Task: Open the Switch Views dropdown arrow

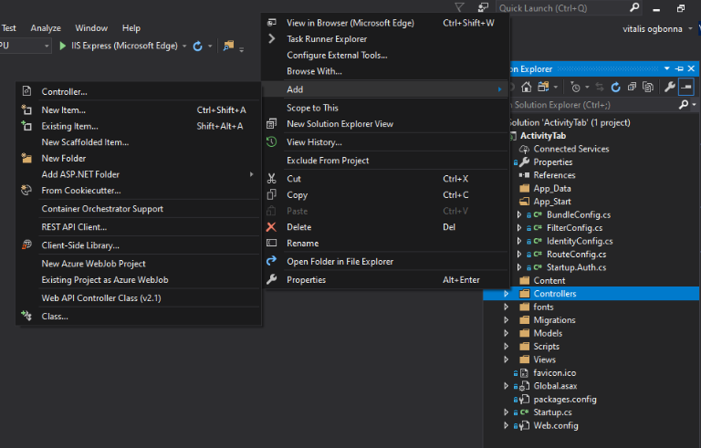Action: (556, 88)
